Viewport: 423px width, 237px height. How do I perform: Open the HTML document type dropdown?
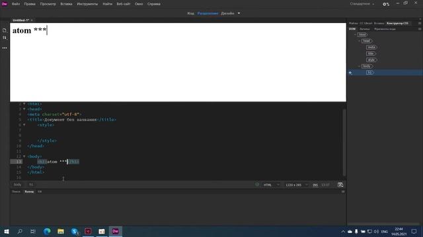click(272, 185)
